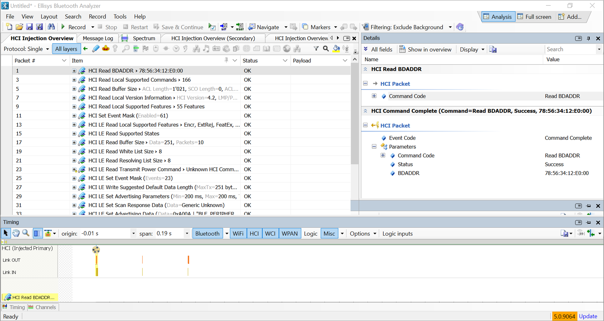The width and height of the screenshot is (604, 321).
Task: Select the Timing arrow pointer tool
Action: (x=6, y=233)
